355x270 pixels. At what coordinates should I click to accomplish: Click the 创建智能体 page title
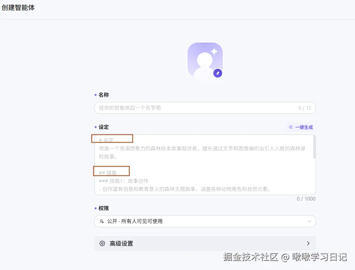click(18, 7)
